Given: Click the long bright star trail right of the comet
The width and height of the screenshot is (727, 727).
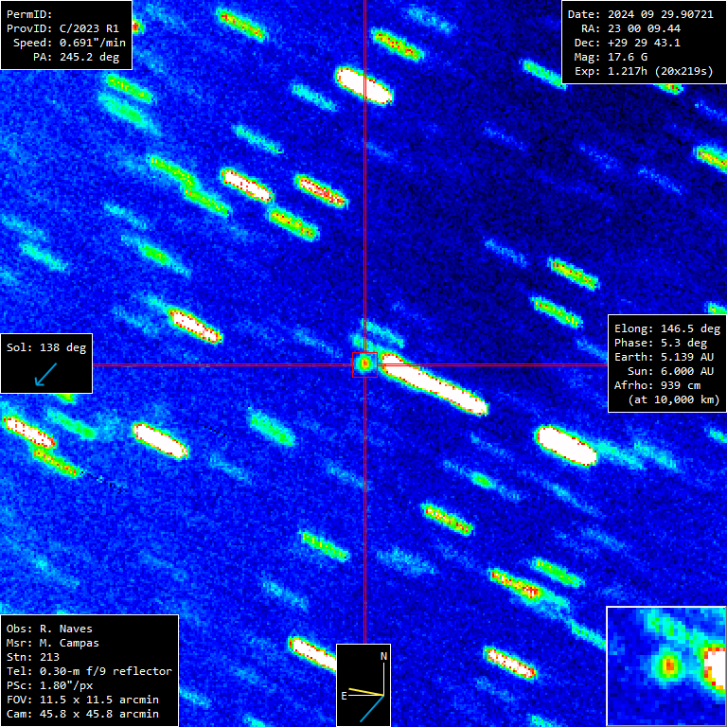Looking at the screenshot, I should (x=434, y=384).
